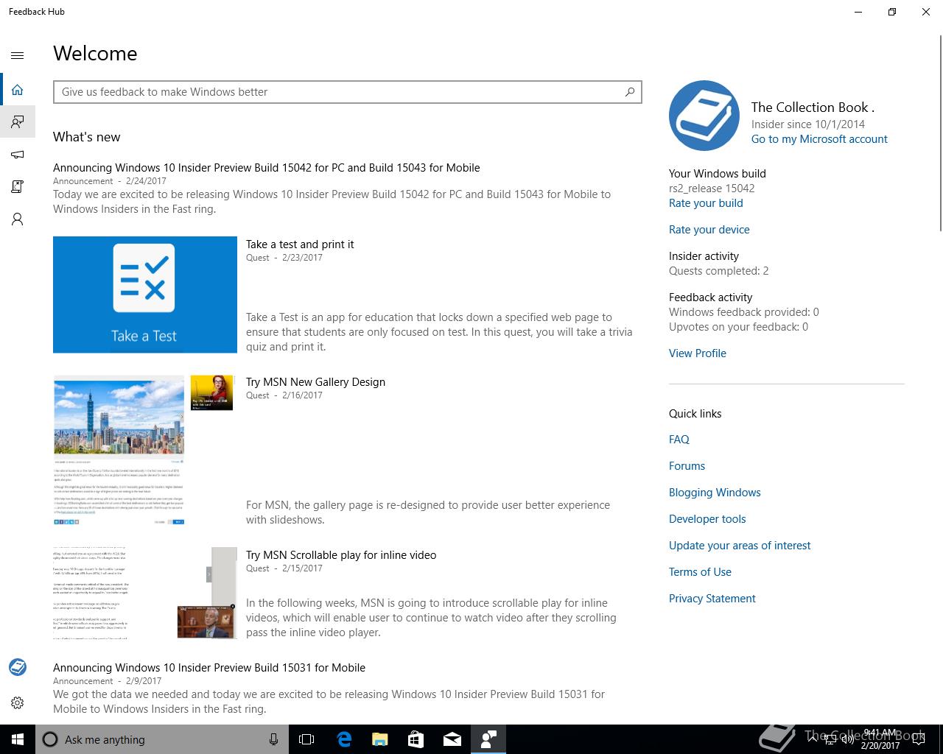Click the Feedback Hub account badge icon in sidebar
943x754 pixels.
pyautogui.click(x=18, y=667)
